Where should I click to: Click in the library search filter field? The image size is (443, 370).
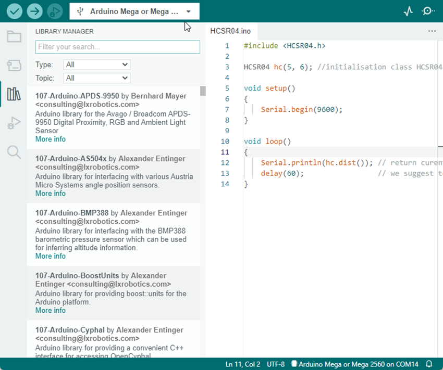click(118, 47)
